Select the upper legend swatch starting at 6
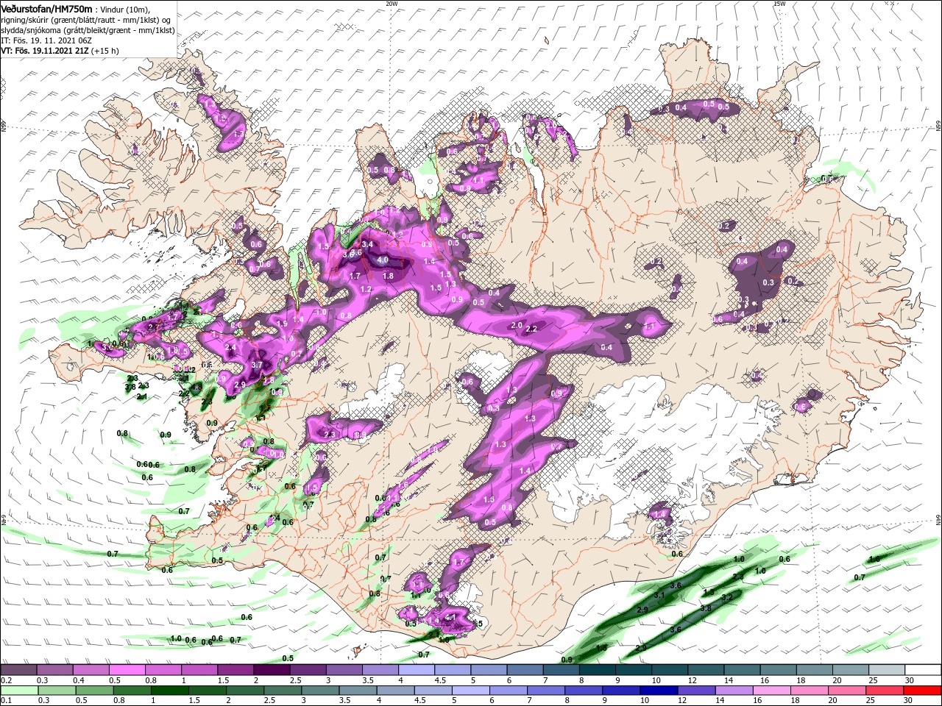 [525, 670]
